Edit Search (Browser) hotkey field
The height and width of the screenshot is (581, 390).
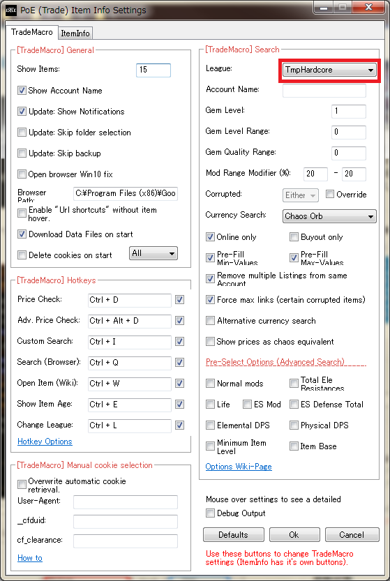(129, 363)
